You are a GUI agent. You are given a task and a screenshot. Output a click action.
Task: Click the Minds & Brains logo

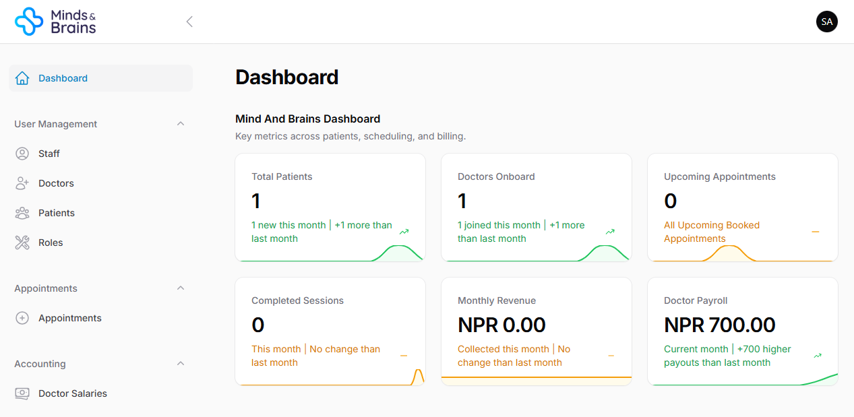(55, 22)
